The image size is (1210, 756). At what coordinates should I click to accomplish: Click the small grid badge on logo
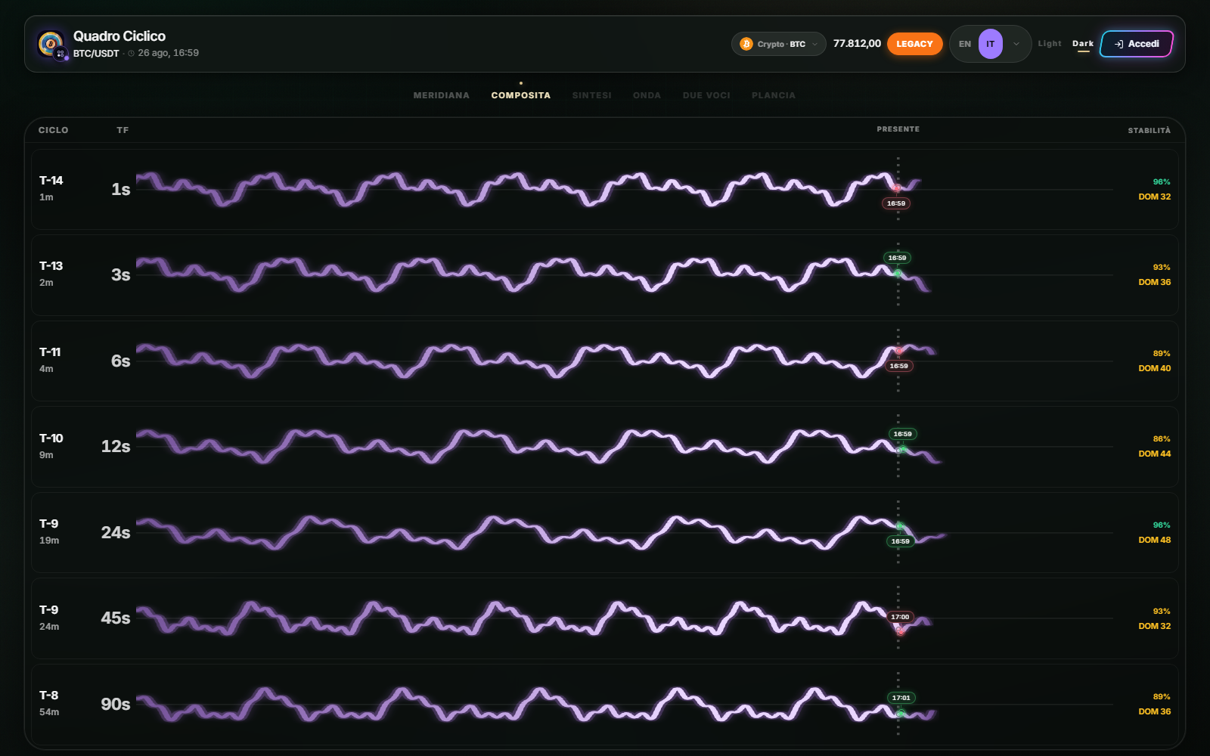61,54
